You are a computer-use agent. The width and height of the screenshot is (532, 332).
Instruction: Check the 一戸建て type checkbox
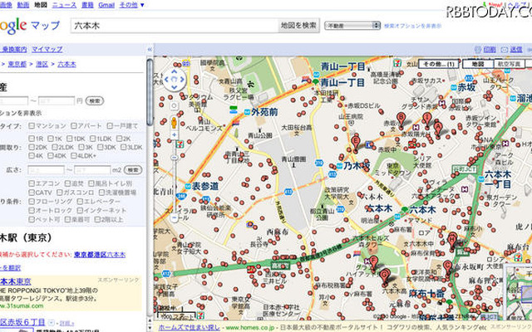pyautogui.click(x=110, y=125)
